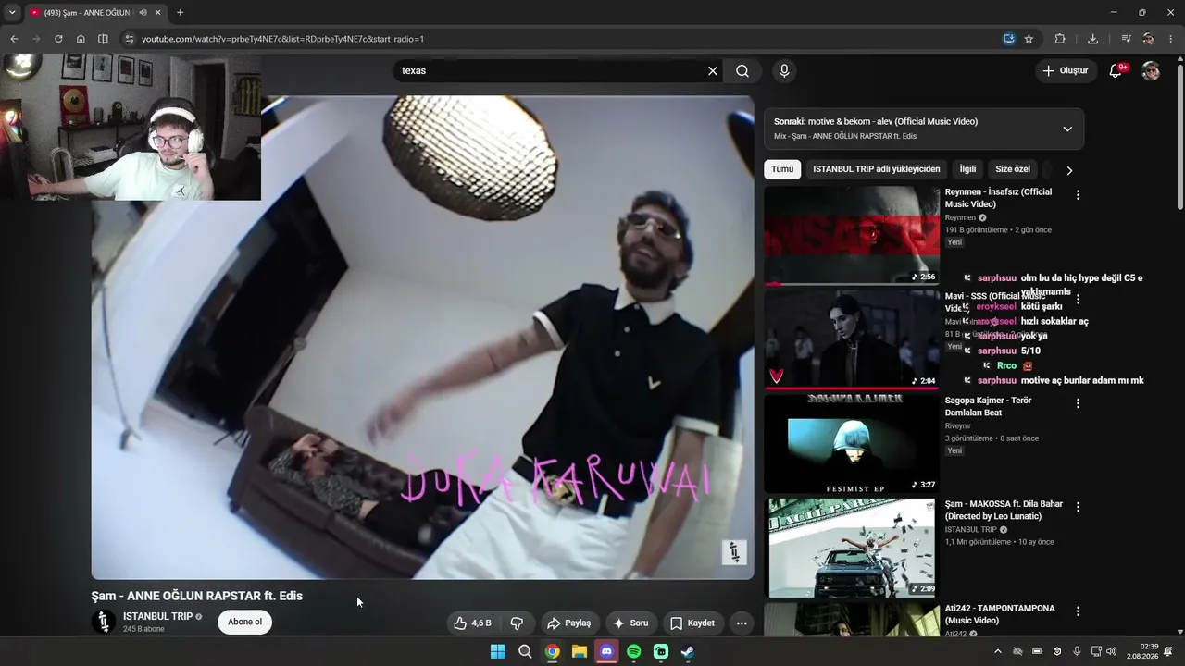
Task: Open Reynmen - İnsafsız thumbnail
Action: point(852,235)
